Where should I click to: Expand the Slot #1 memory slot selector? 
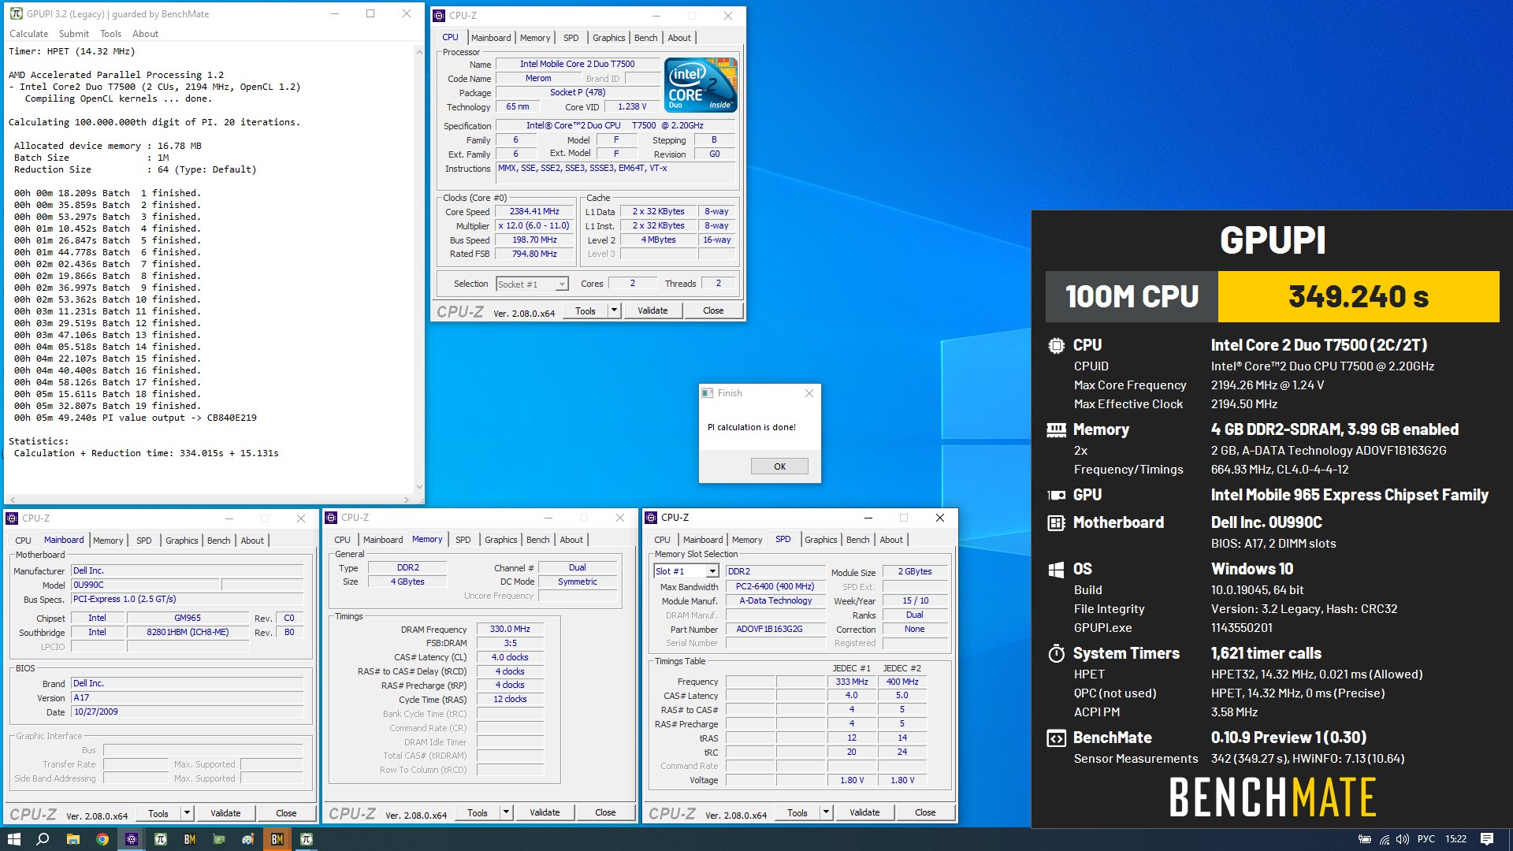[x=712, y=571]
